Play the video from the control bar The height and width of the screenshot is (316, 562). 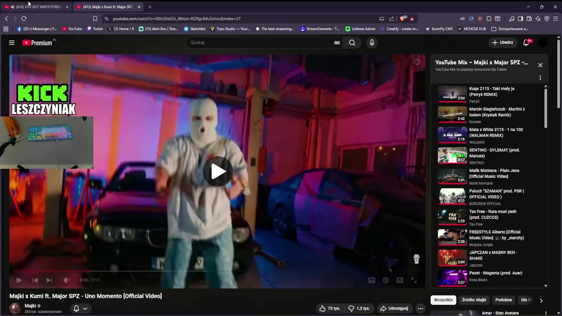(19, 280)
